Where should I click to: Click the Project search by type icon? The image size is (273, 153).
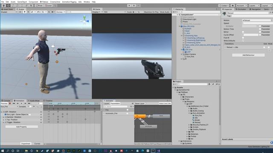point(209,84)
